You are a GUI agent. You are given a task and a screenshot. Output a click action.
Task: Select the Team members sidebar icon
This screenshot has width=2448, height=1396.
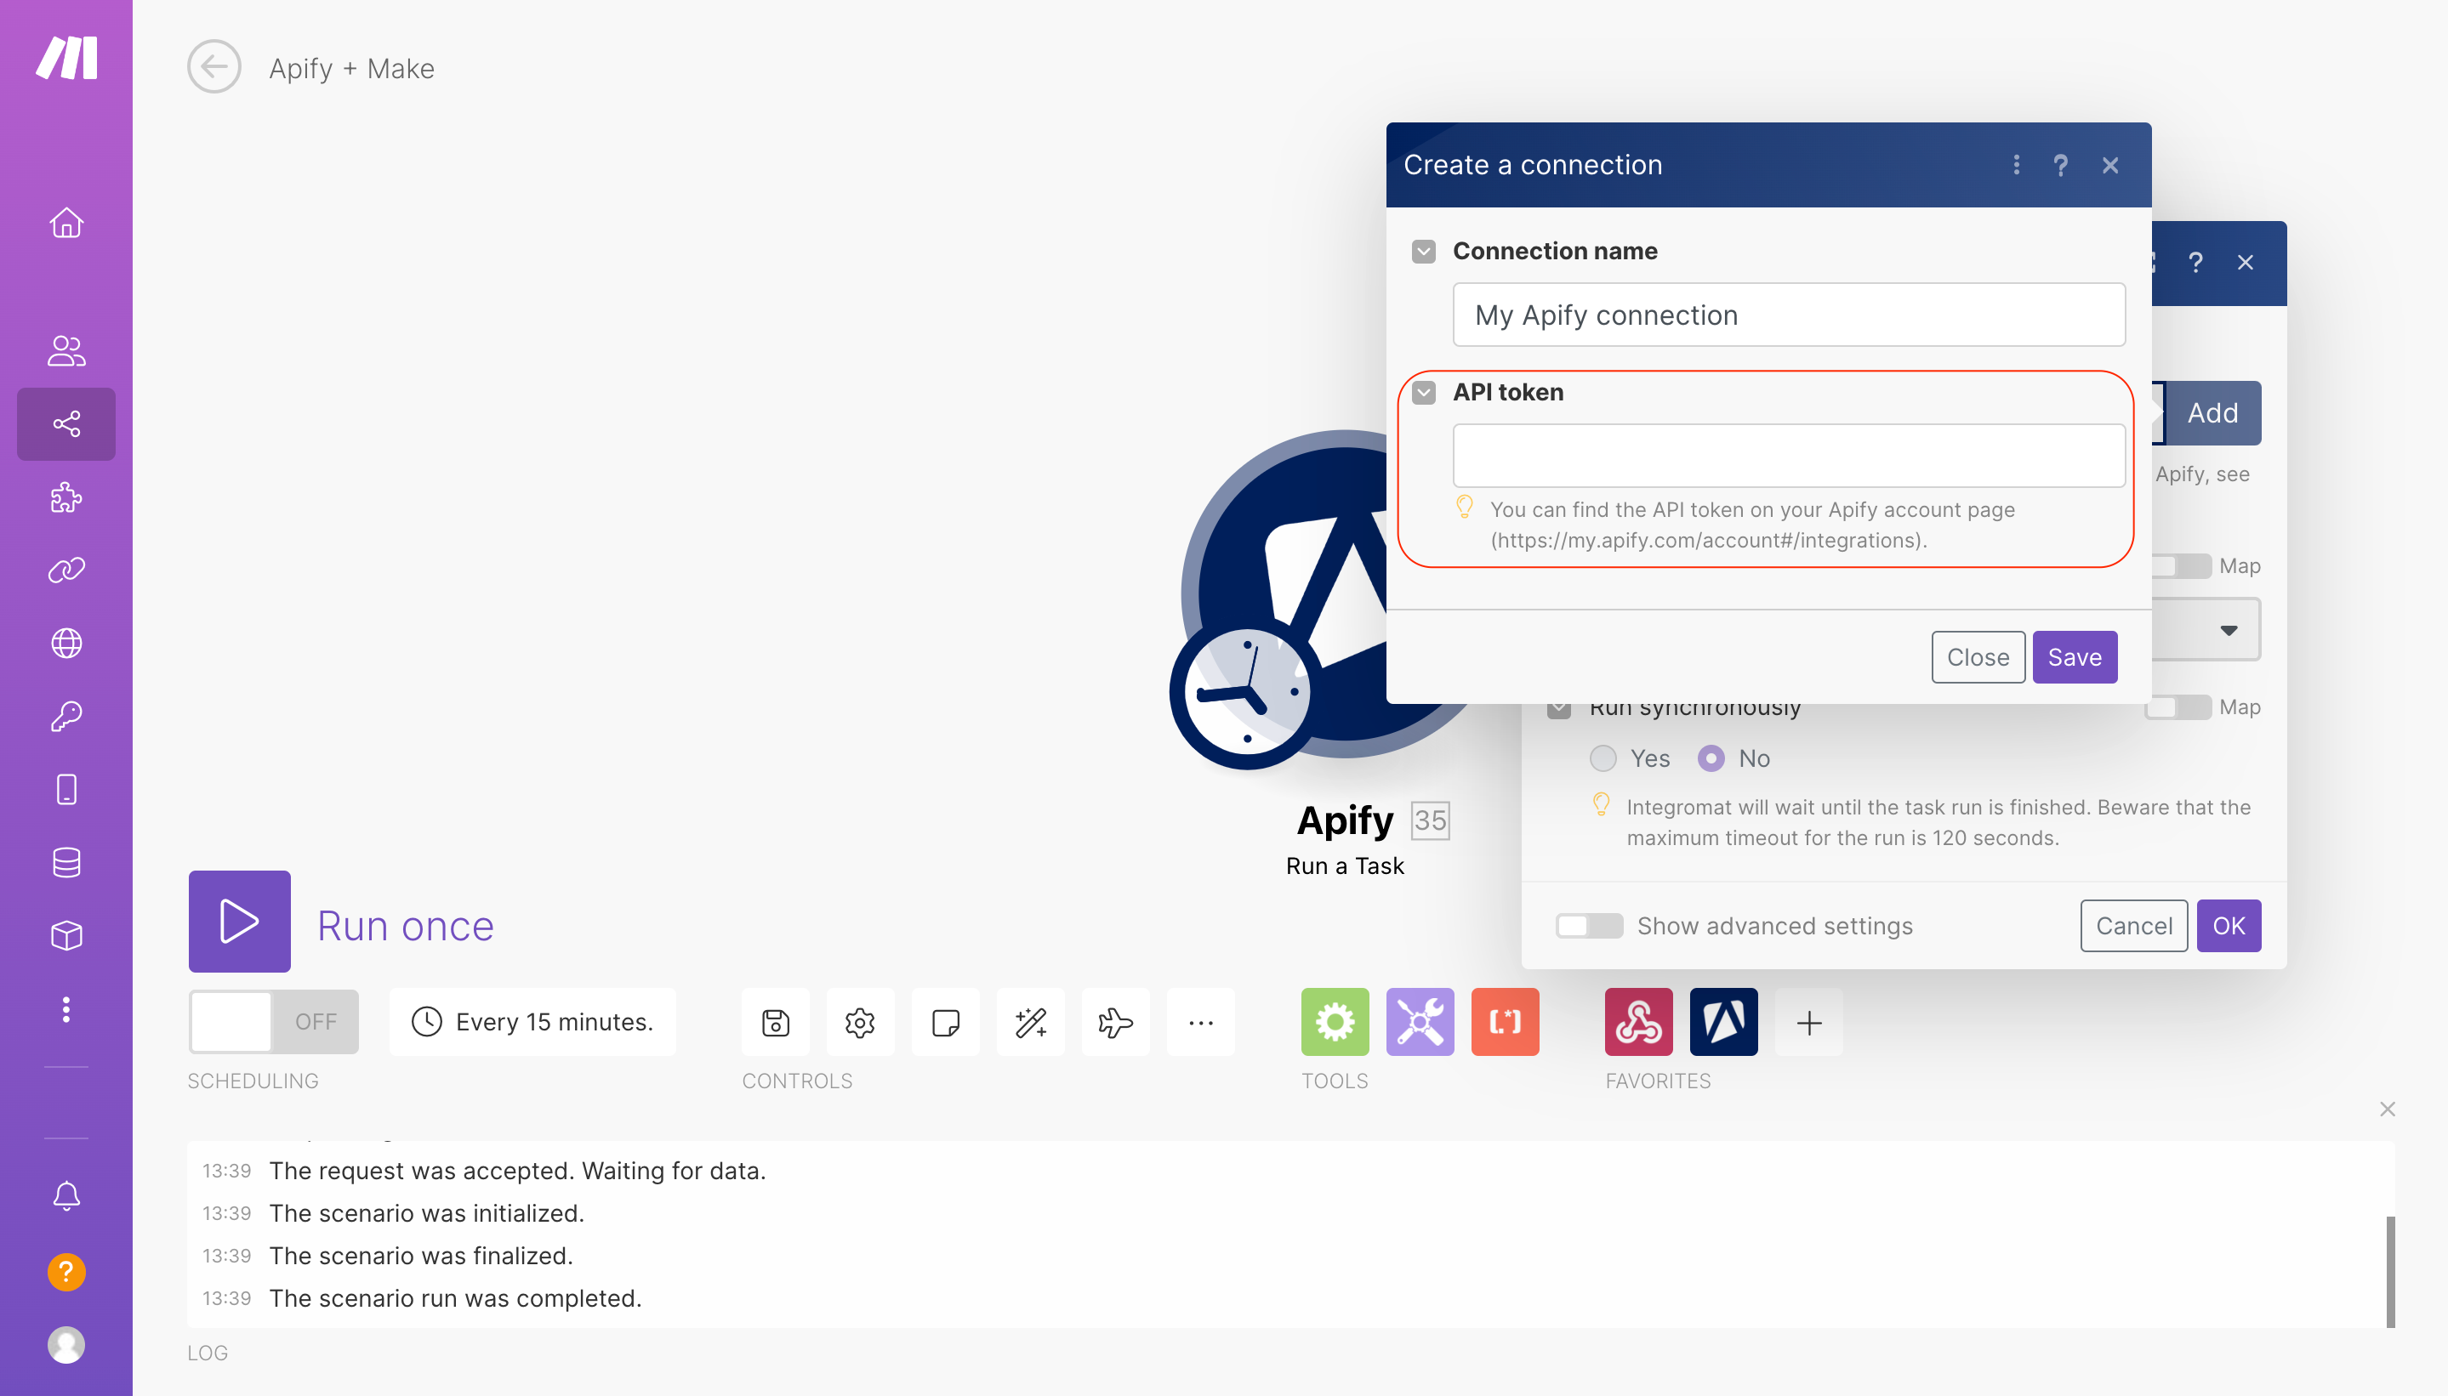(x=66, y=350)
